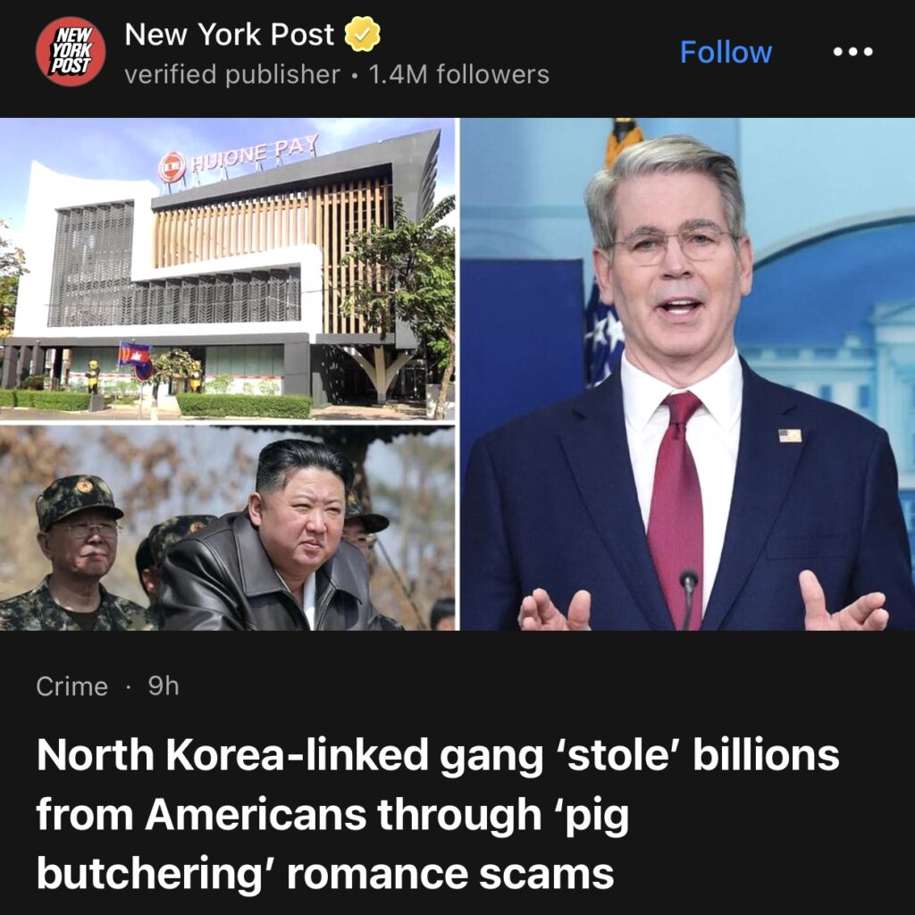
Task: Click the Crime category label
Action: coord(71,687)
